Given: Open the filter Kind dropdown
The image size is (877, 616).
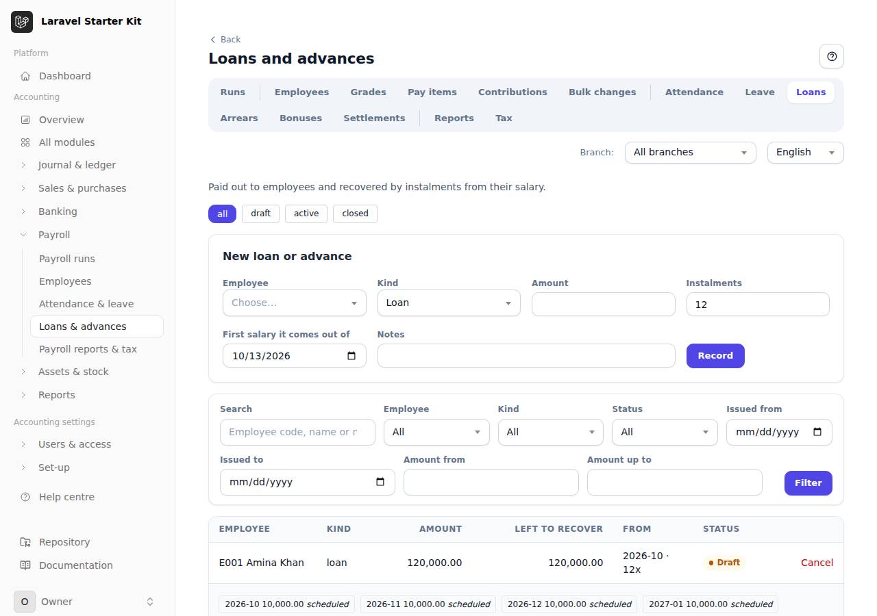Looking at the screenshot, I should tap(550, 432).
